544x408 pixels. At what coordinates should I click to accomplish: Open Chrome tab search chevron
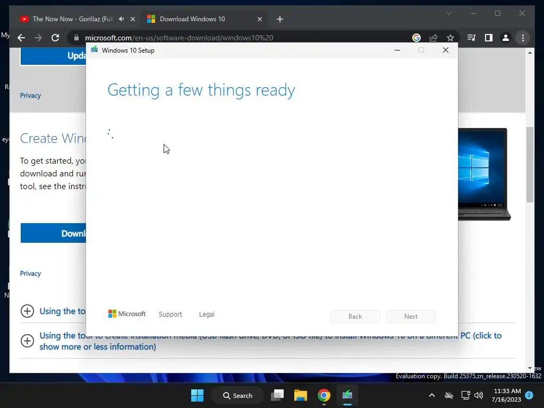click(x=448, y=13)
